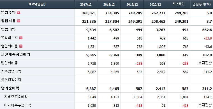Select the 2017/12 column header
Image resolution: width=213 pixels, height=109 pixels.
pyautogui.click(x=86, y=4)
